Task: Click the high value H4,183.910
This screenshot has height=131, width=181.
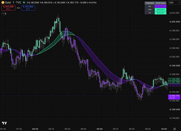Action: click(x=46, y=2)
